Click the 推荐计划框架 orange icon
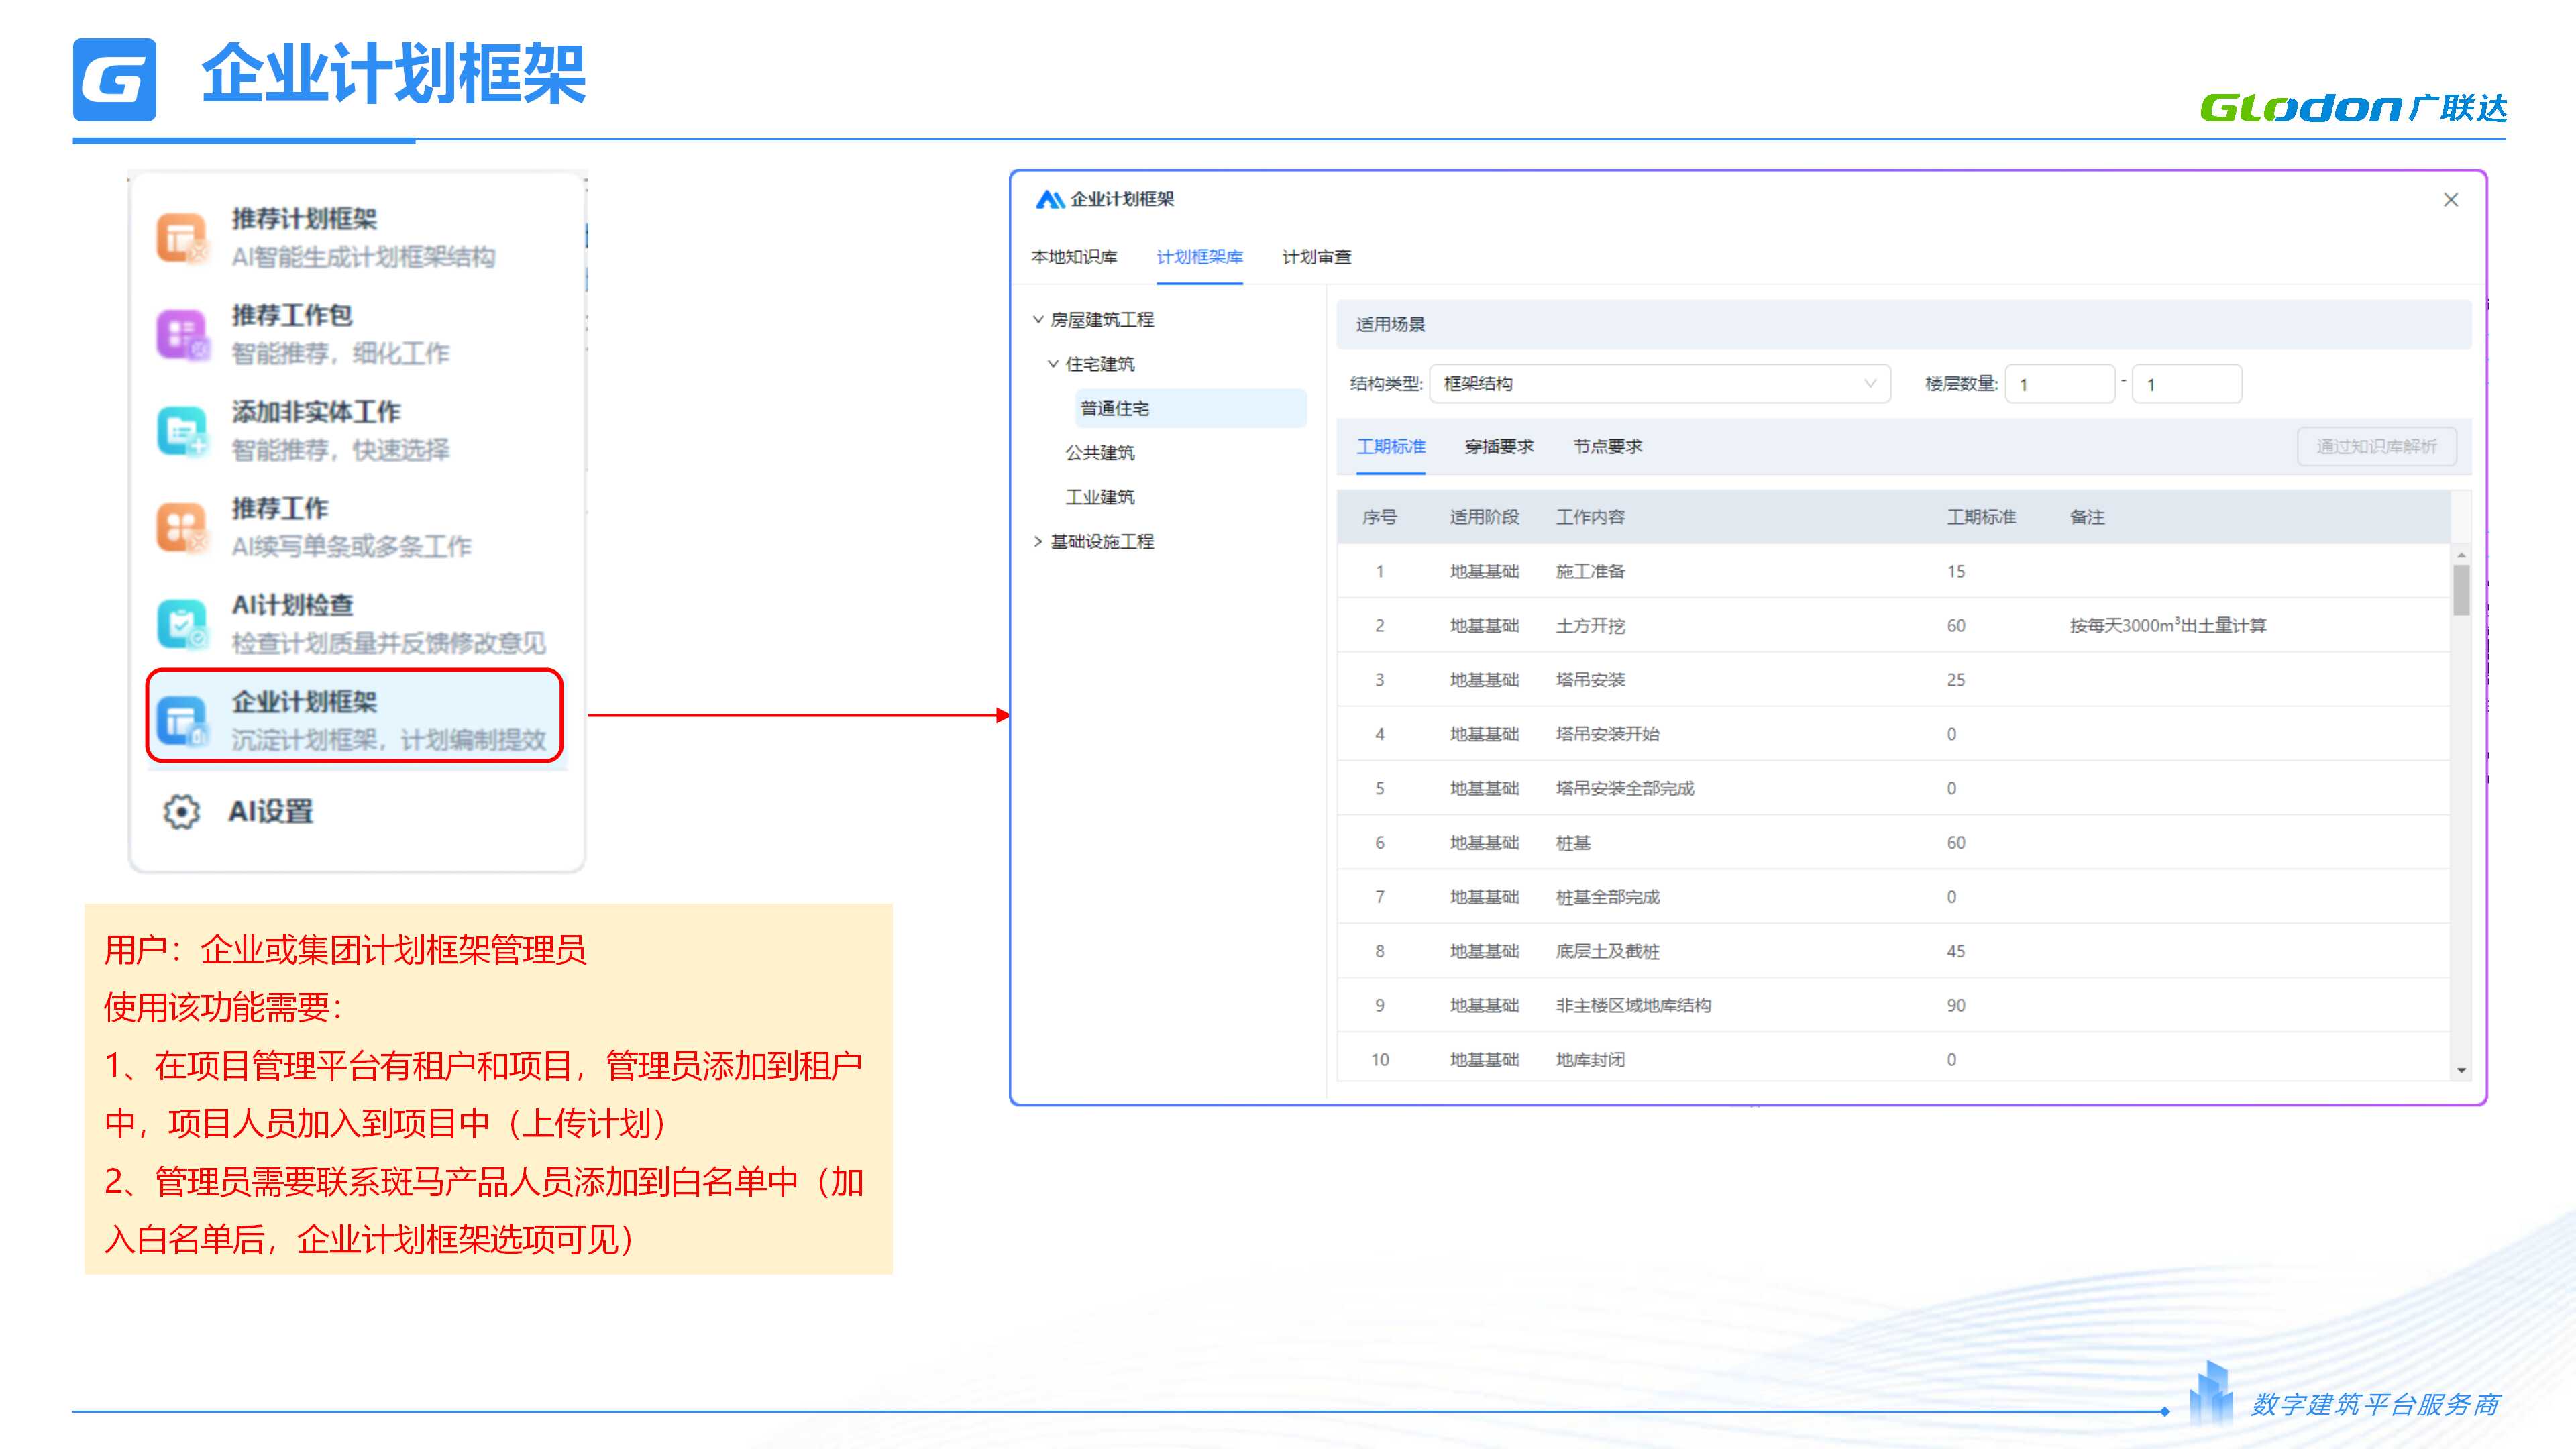 click(x=181, y=238)
